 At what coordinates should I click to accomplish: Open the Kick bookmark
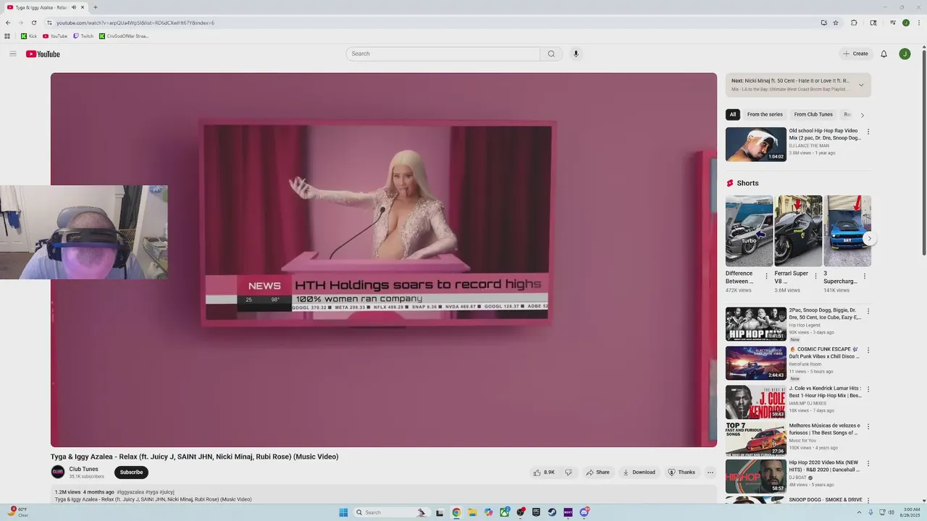[x=29, y=36]
